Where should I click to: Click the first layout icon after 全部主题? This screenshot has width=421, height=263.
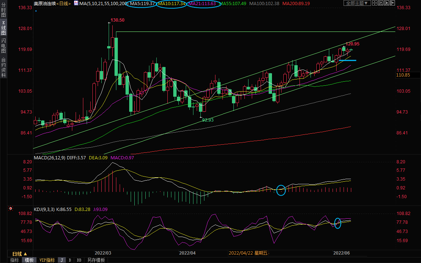[374, 3]
